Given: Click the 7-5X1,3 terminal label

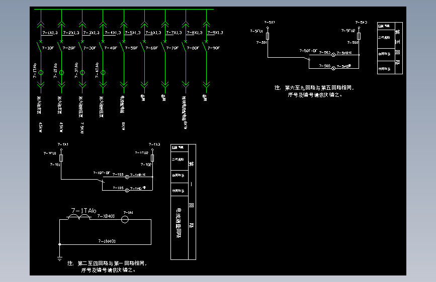Looking at the screenshot, I should point(133,33).
